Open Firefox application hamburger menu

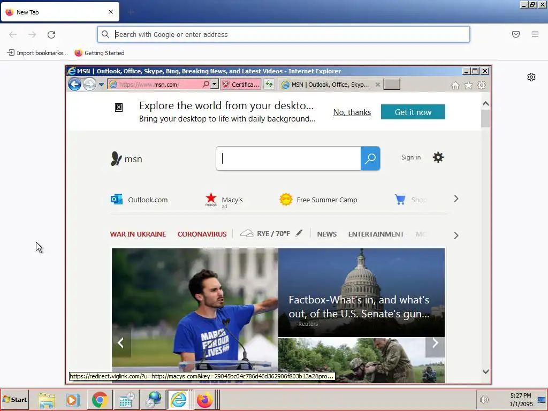pyautogui.click(x=535, y=34)
